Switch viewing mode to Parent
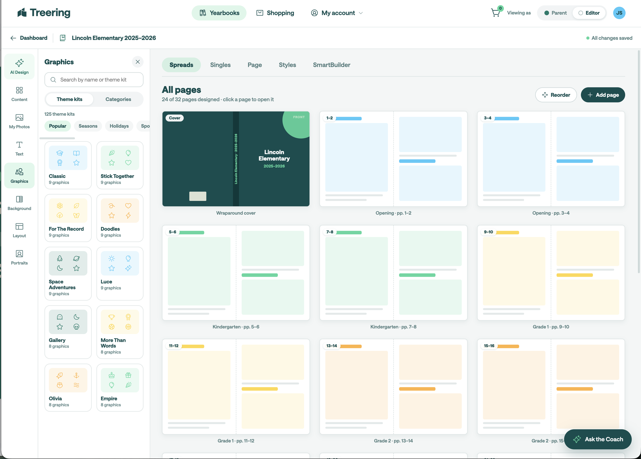The image size is (641, 459). pos(555,13)
